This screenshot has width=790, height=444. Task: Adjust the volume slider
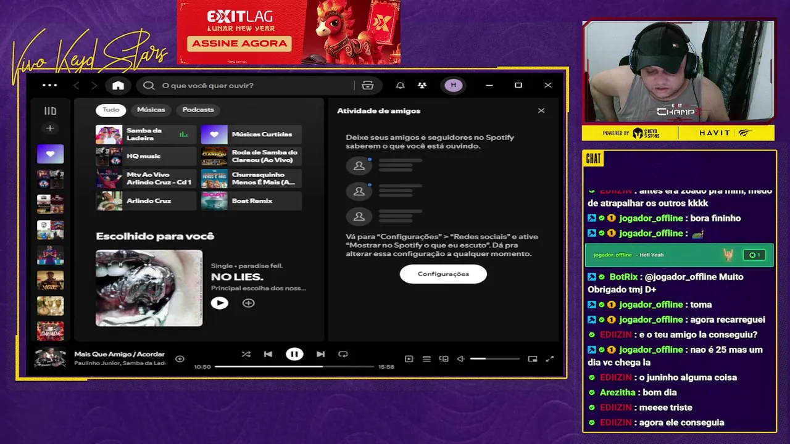pyautogui.click(x=494, y=359)
